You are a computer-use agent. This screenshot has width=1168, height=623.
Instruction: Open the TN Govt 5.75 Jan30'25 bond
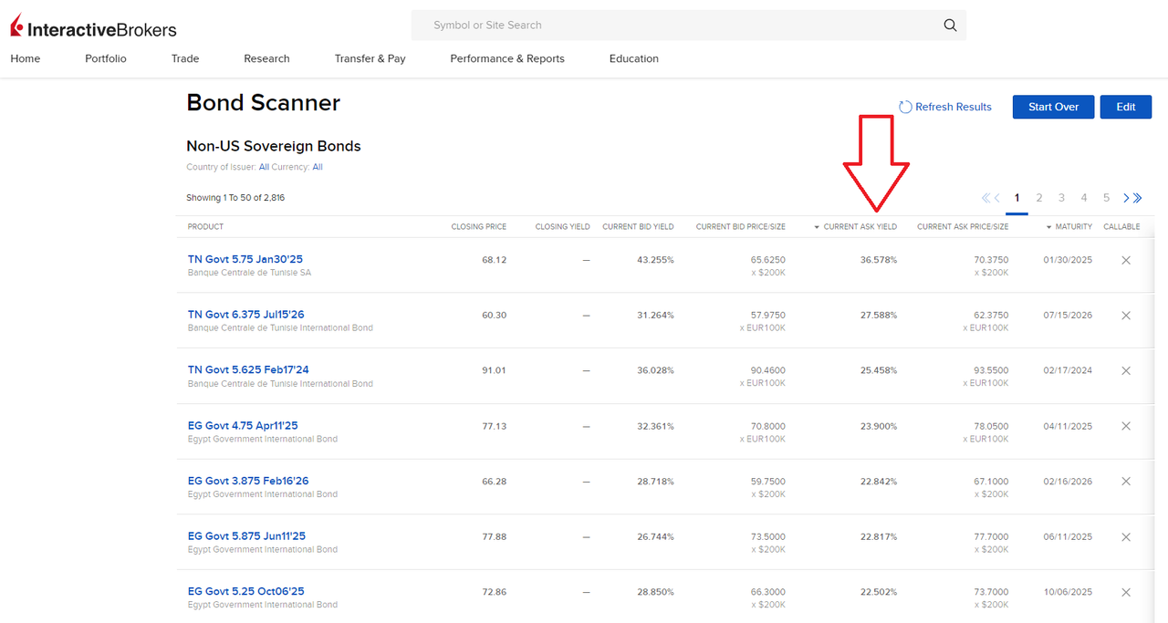click(x=245, y=259)
